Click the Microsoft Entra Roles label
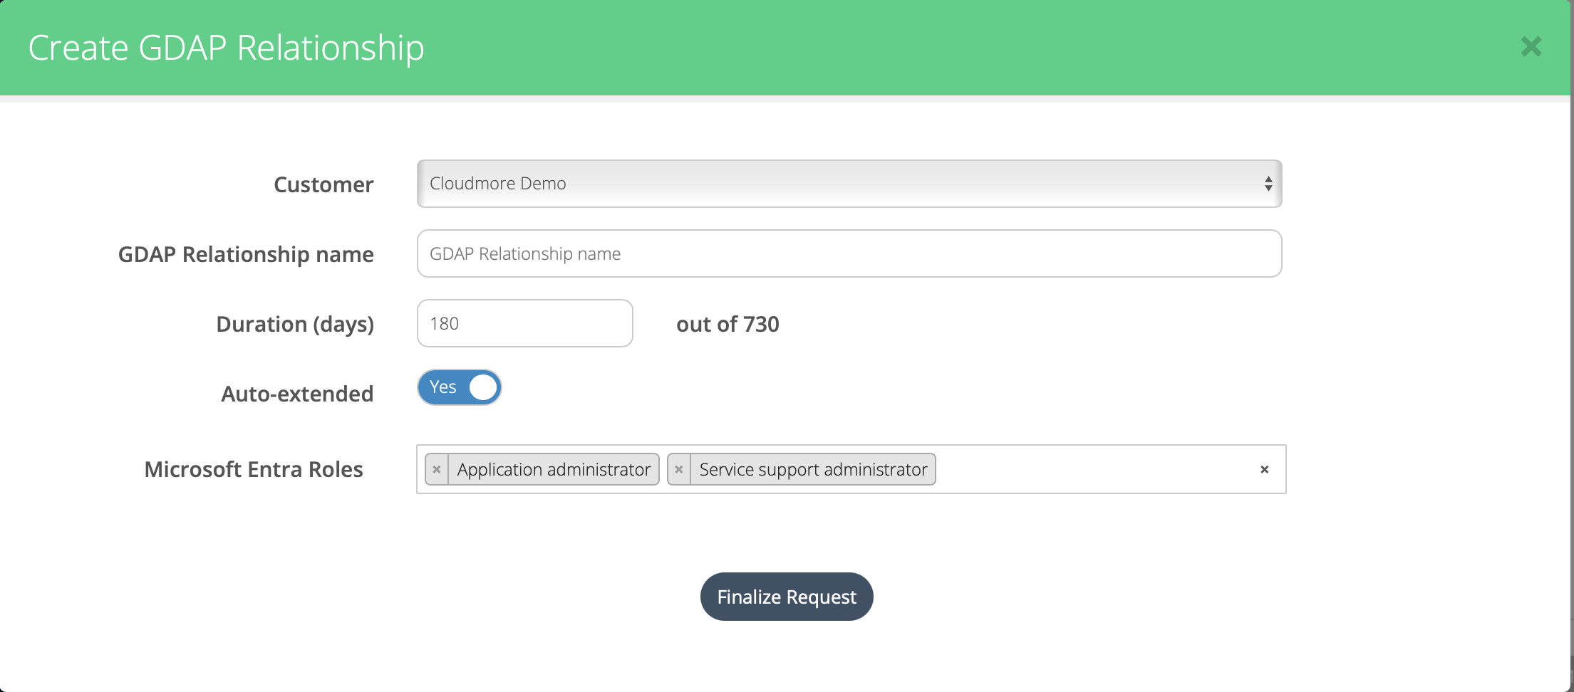This screenshot has width=1574, height=692. [x=254, y=469]
